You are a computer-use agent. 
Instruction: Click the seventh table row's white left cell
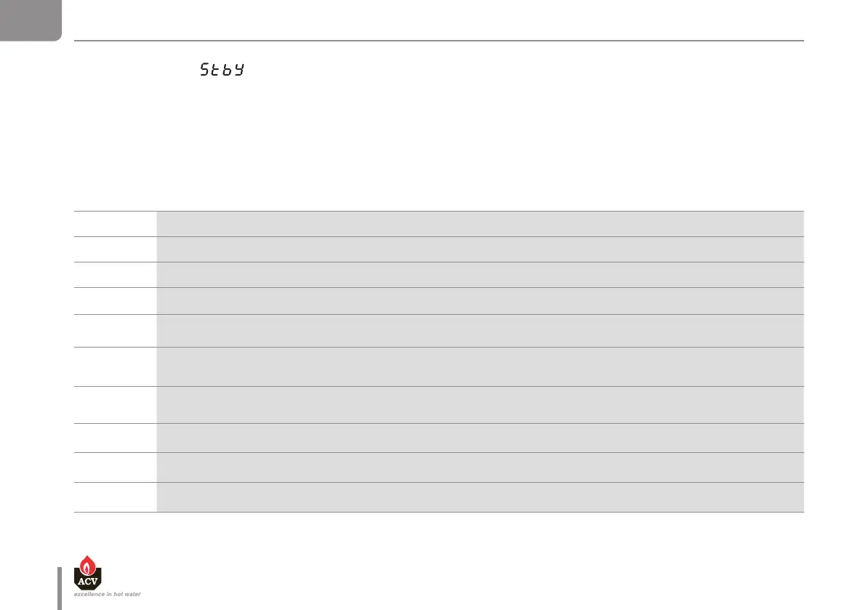115,405
